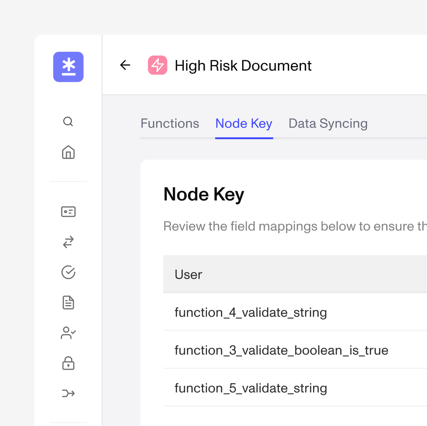Open the documents page sidebar icon
The width and height of the screenshot is (427, 426).
click(68, 303)
